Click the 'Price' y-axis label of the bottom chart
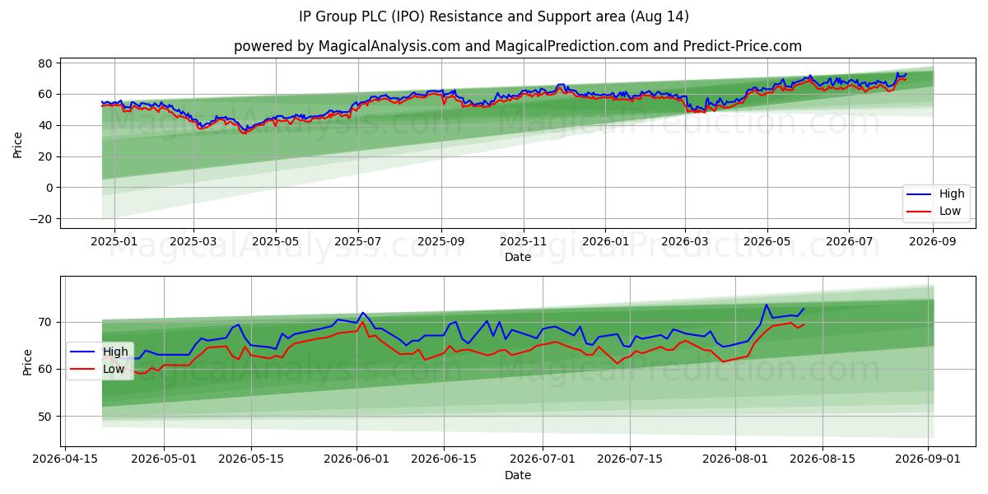The height and width of the screenshot is (494, 988). (28, 362)
